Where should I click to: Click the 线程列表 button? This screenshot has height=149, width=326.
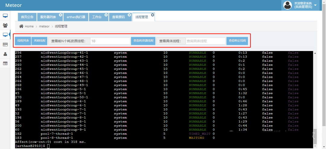pos(23,41)
